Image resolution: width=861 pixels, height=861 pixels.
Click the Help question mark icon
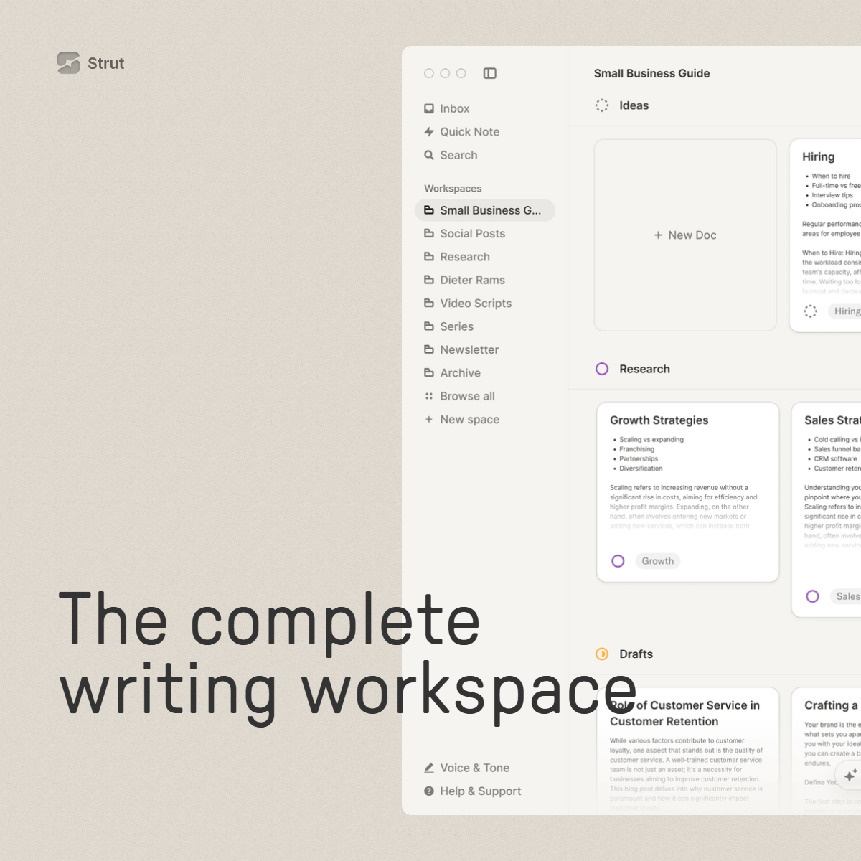(429, 791)
